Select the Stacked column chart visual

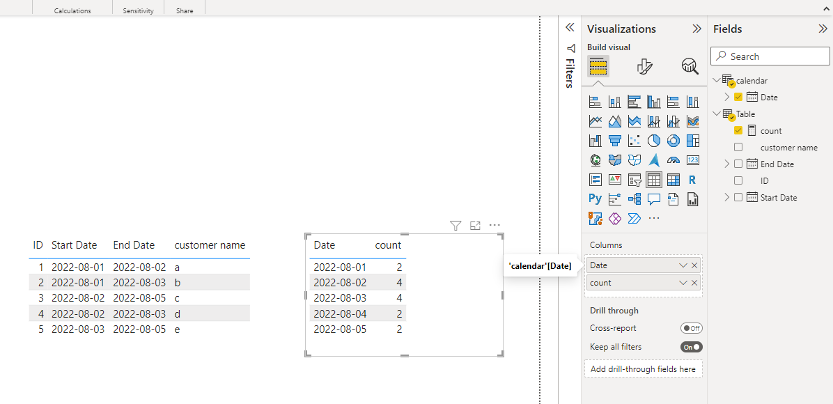pyautogui.click(x=615, y=102)
